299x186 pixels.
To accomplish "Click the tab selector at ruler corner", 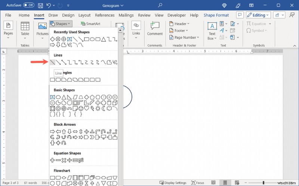I will (3, 51).
